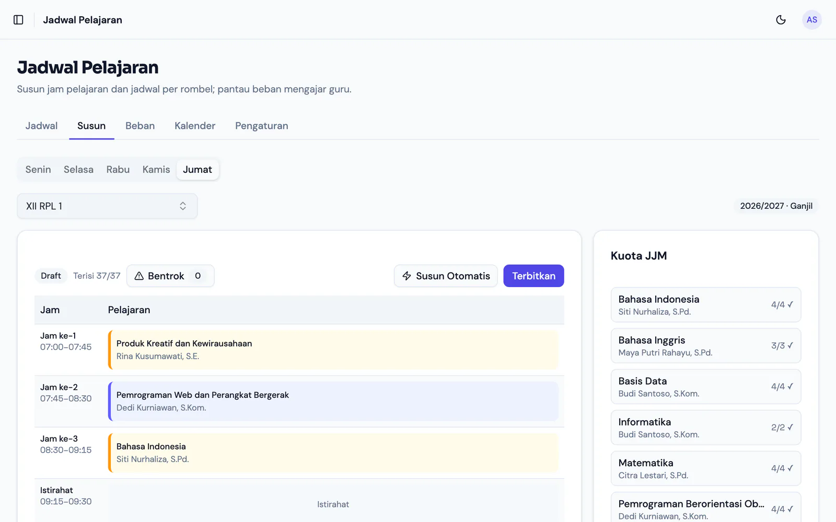Click the lightning bolt icon on Susun Otomatis
The image size is (836, 522).
click(x=407, y=276)
